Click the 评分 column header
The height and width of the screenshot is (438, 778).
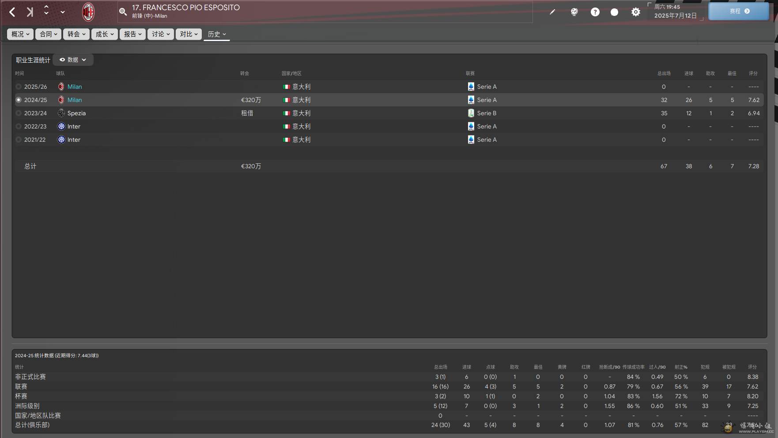coord(753,73)
